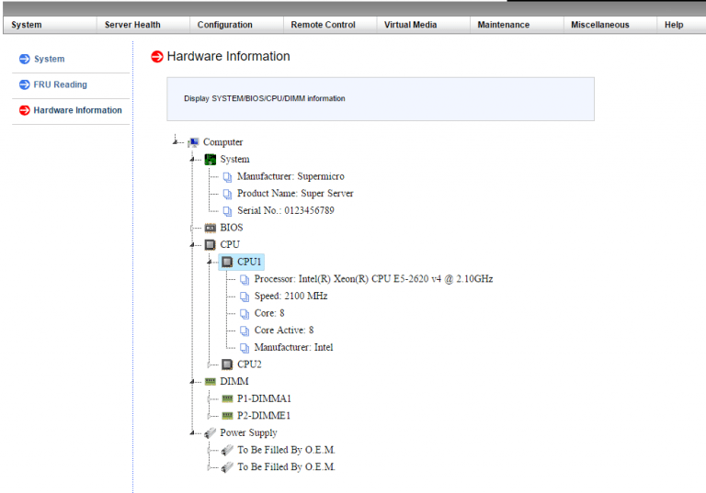This screenshot has height=493, width=706.
Task: Click the Serial No.: 0123456789 text
Action: (286, 210)
